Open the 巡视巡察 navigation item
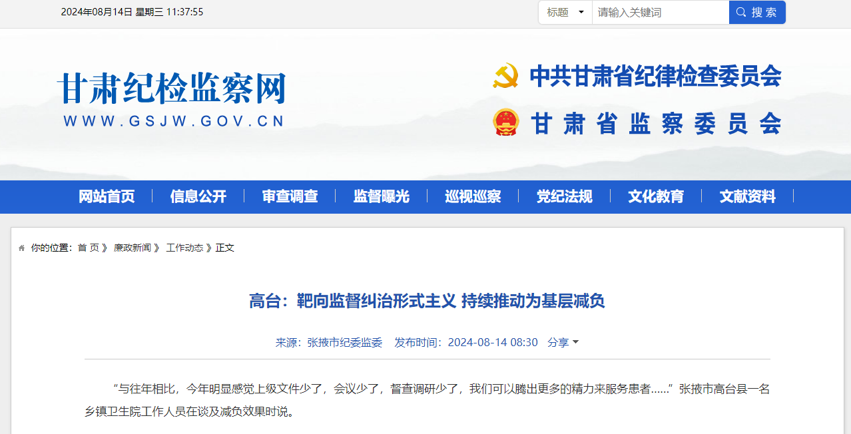The image size is (851, 434). [x=473, y=196]
